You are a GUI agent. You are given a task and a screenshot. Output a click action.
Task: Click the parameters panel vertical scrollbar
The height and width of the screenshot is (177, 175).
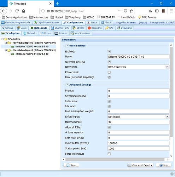coord(171,91)
